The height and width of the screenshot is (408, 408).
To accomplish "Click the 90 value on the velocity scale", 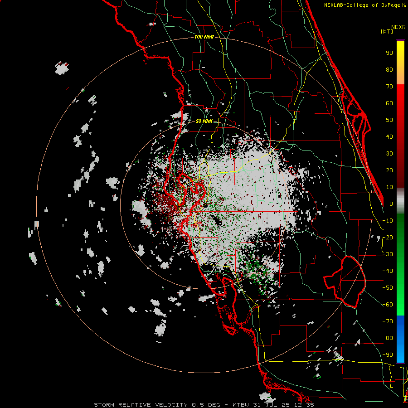I will (x=389, y=53).
